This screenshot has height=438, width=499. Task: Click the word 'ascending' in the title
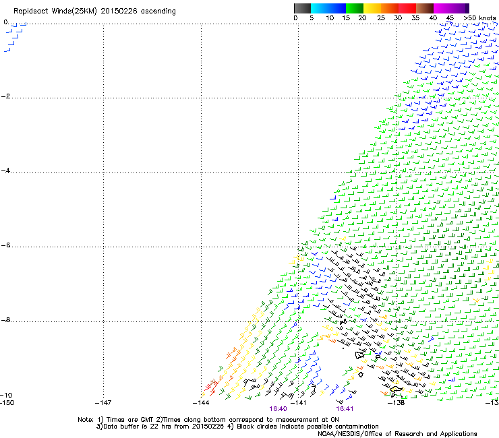point(158,11)
